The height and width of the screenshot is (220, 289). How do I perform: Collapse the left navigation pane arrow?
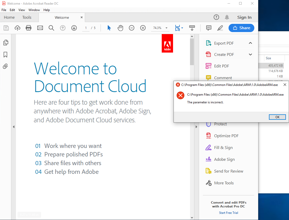[14, 127]
